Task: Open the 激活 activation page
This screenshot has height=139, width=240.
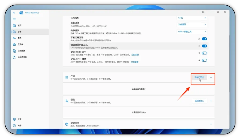Action: tap(30, 38)
